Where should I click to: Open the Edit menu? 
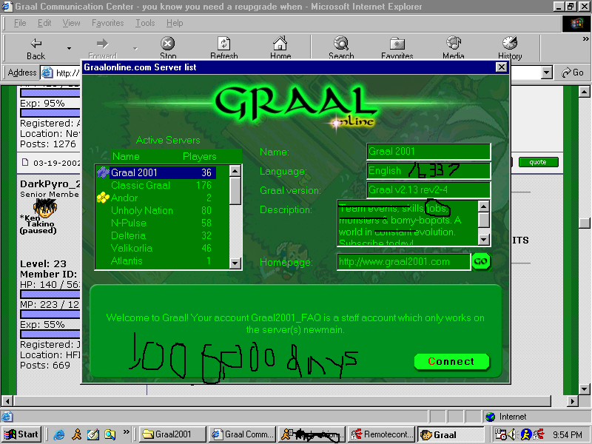pos(44,23)
